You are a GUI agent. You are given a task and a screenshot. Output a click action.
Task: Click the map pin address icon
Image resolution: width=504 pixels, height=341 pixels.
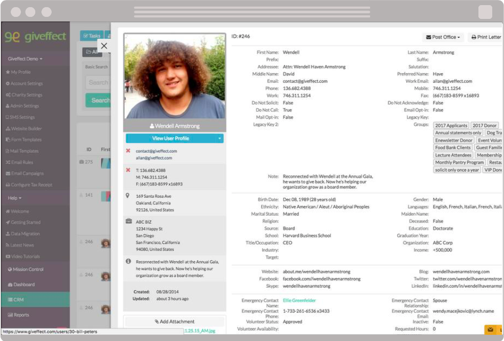[128, 196]
